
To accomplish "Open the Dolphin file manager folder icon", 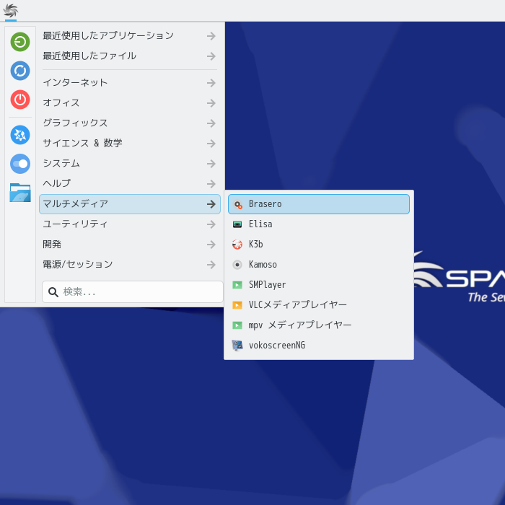I will (x=20, y=193).
